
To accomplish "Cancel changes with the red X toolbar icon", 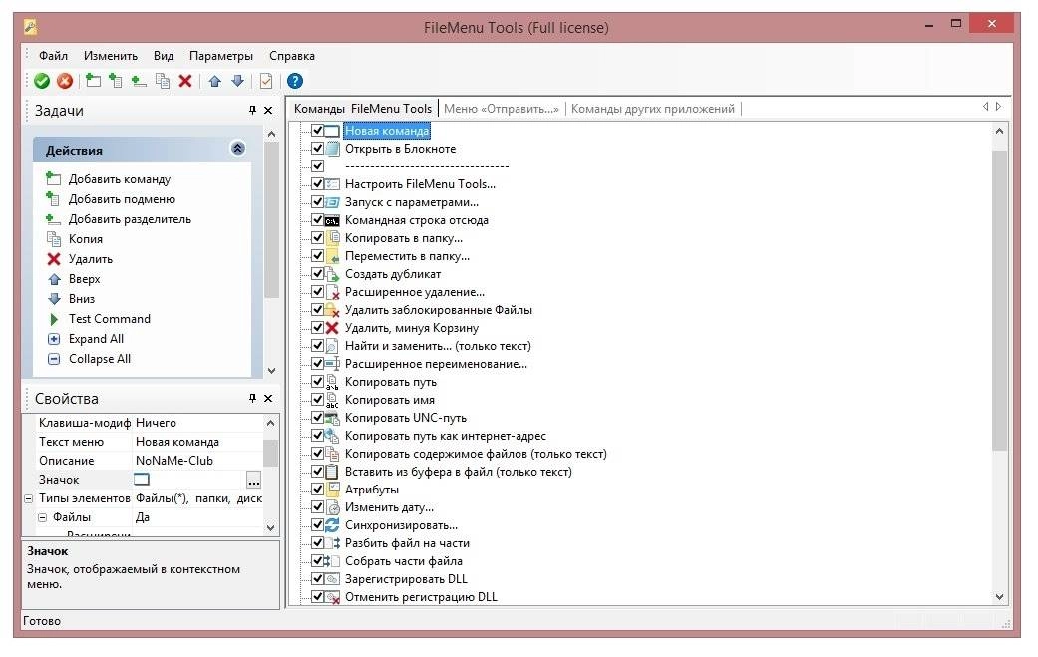I will point(64,81).
